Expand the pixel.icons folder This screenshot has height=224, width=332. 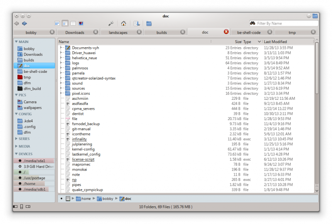[61, 94]
